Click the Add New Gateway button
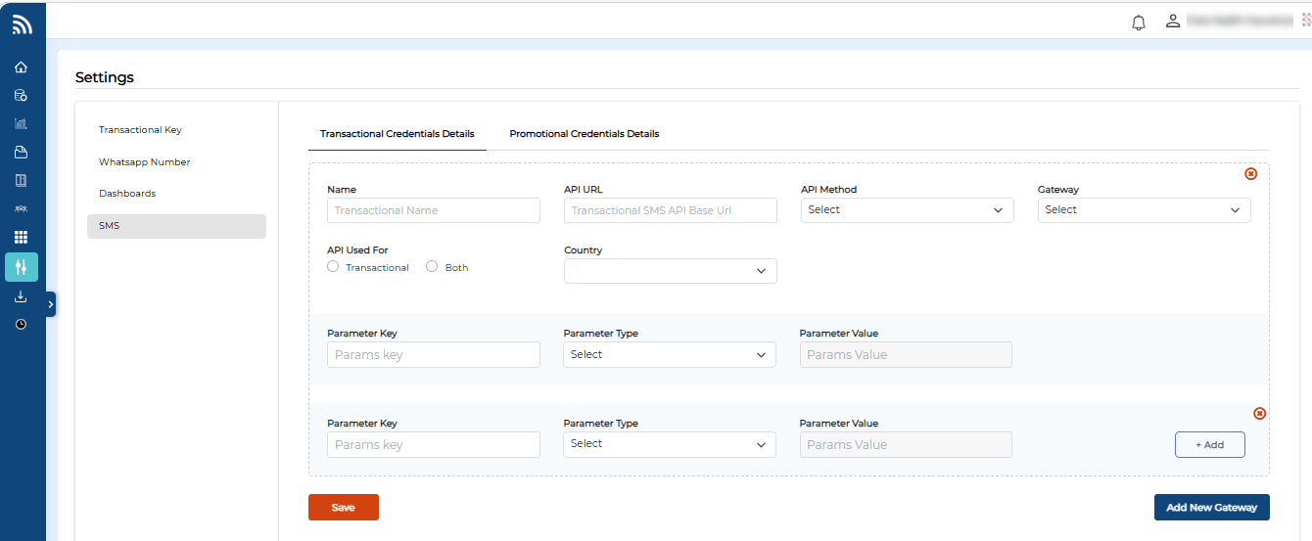 [x=1211, y=508]
